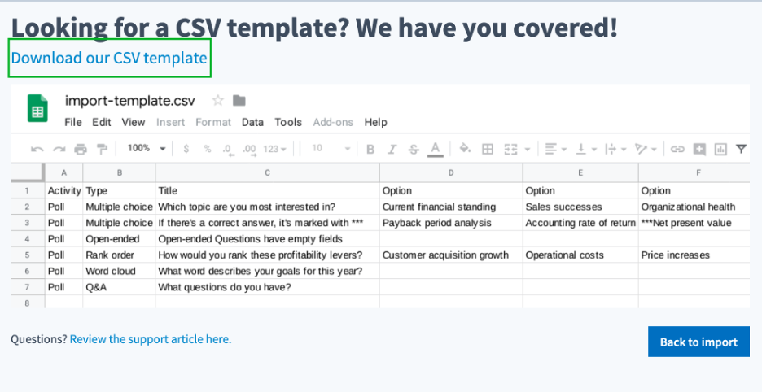
Task: Click the insert link icon
Action: coord(677,149)
